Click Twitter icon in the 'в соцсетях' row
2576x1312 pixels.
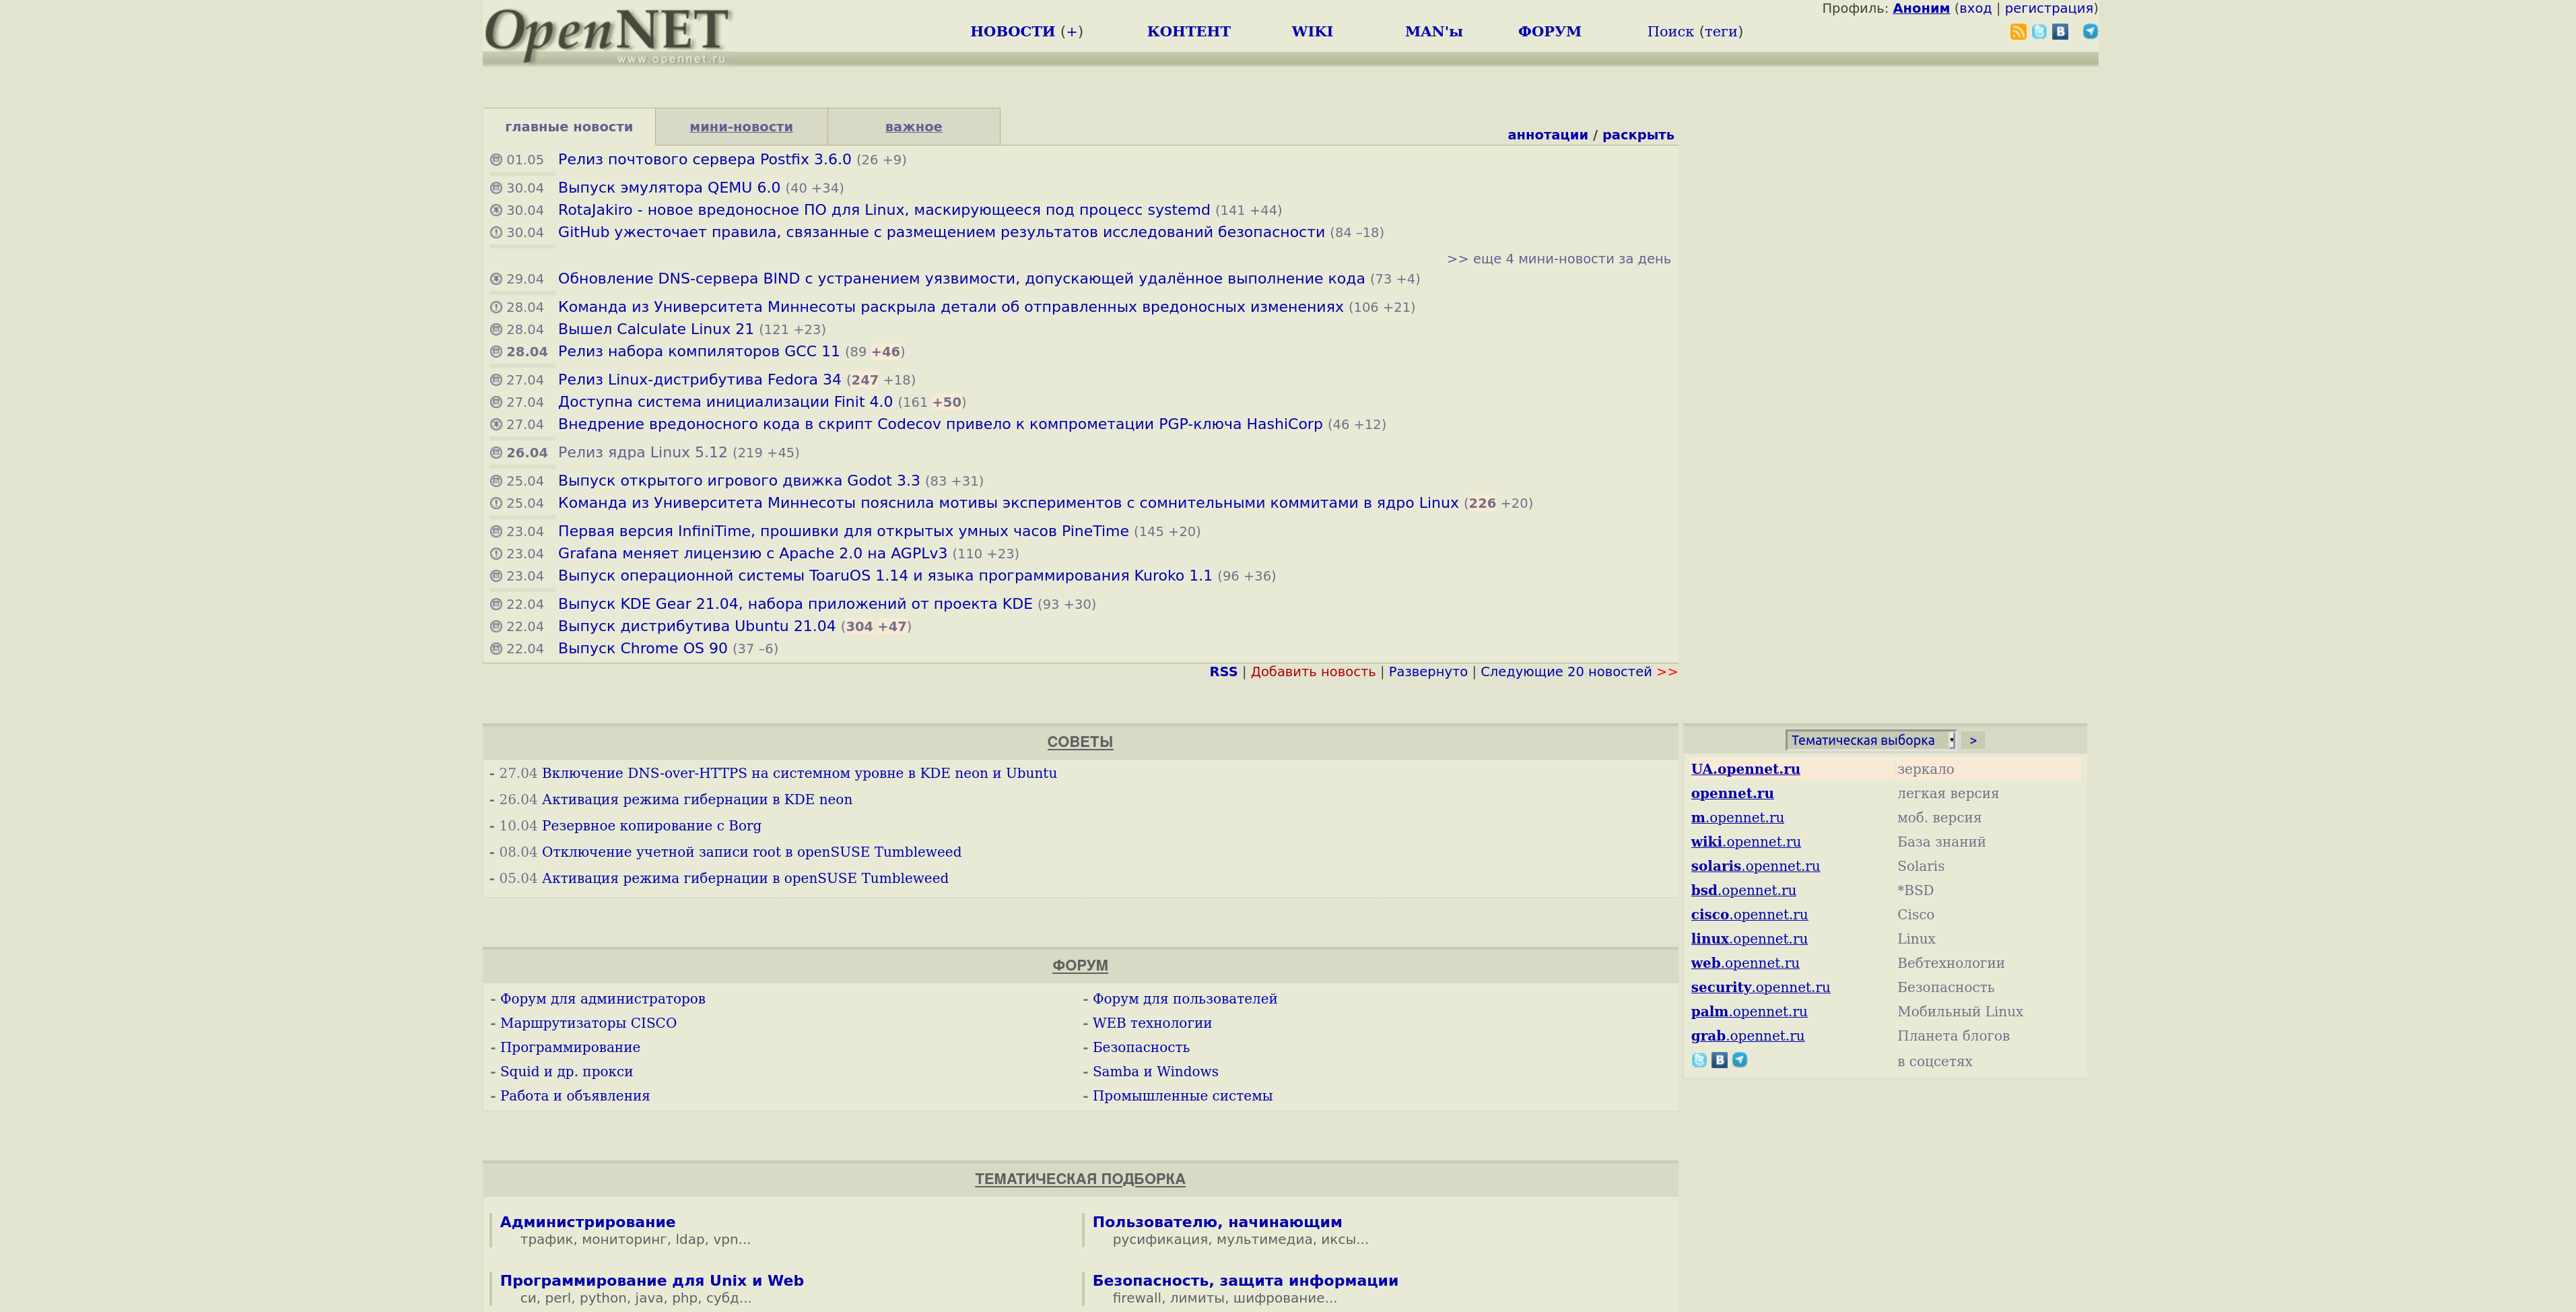point(1699,1060)
